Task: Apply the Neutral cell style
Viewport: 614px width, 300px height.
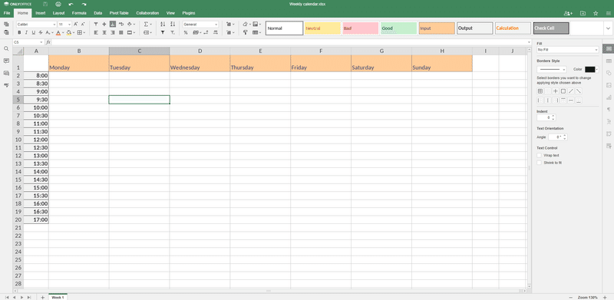Action: 322,28
